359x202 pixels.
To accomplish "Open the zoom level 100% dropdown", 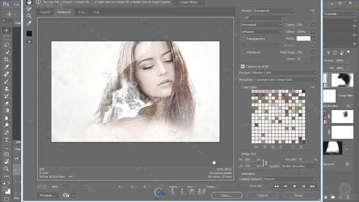I will pos(65,187).
